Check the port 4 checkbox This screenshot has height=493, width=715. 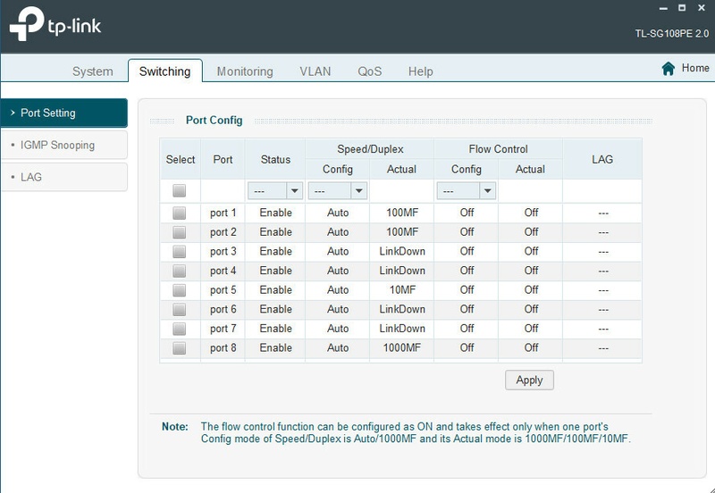[180, 271]
